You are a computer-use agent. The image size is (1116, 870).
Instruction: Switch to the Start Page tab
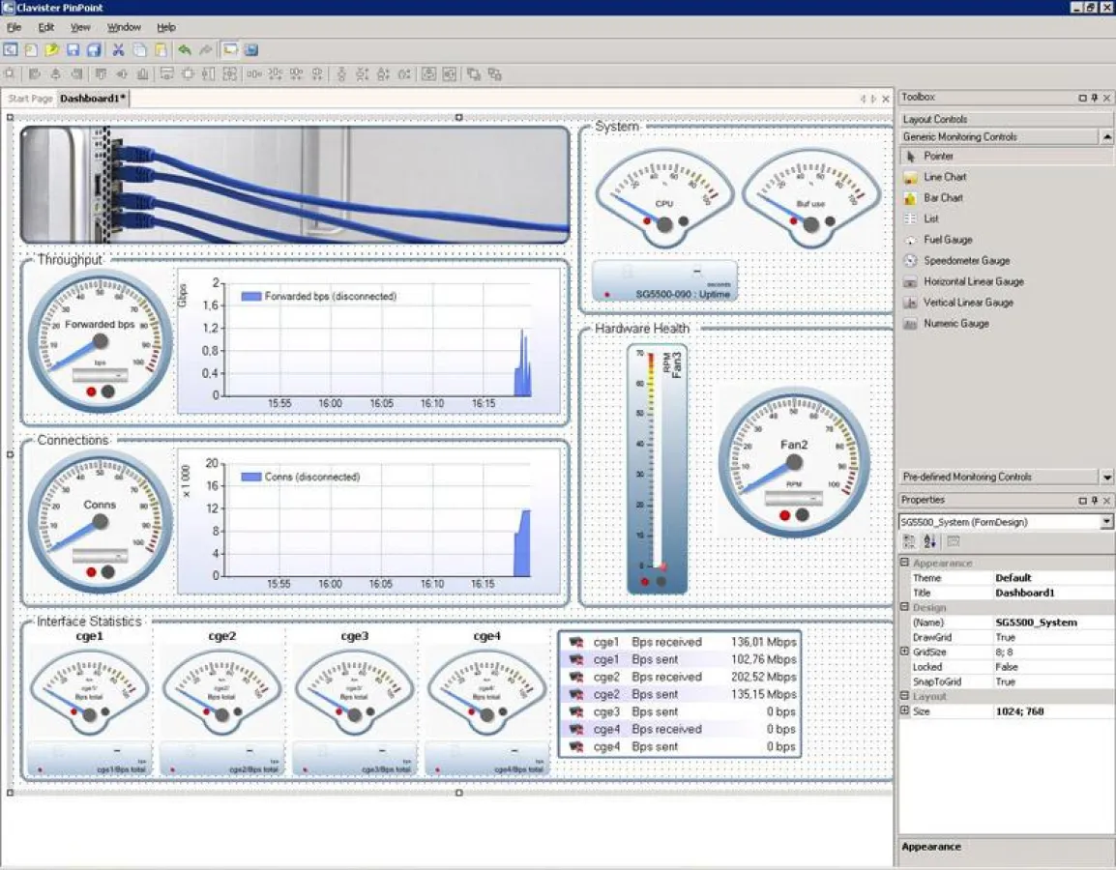tap(30, 99)
